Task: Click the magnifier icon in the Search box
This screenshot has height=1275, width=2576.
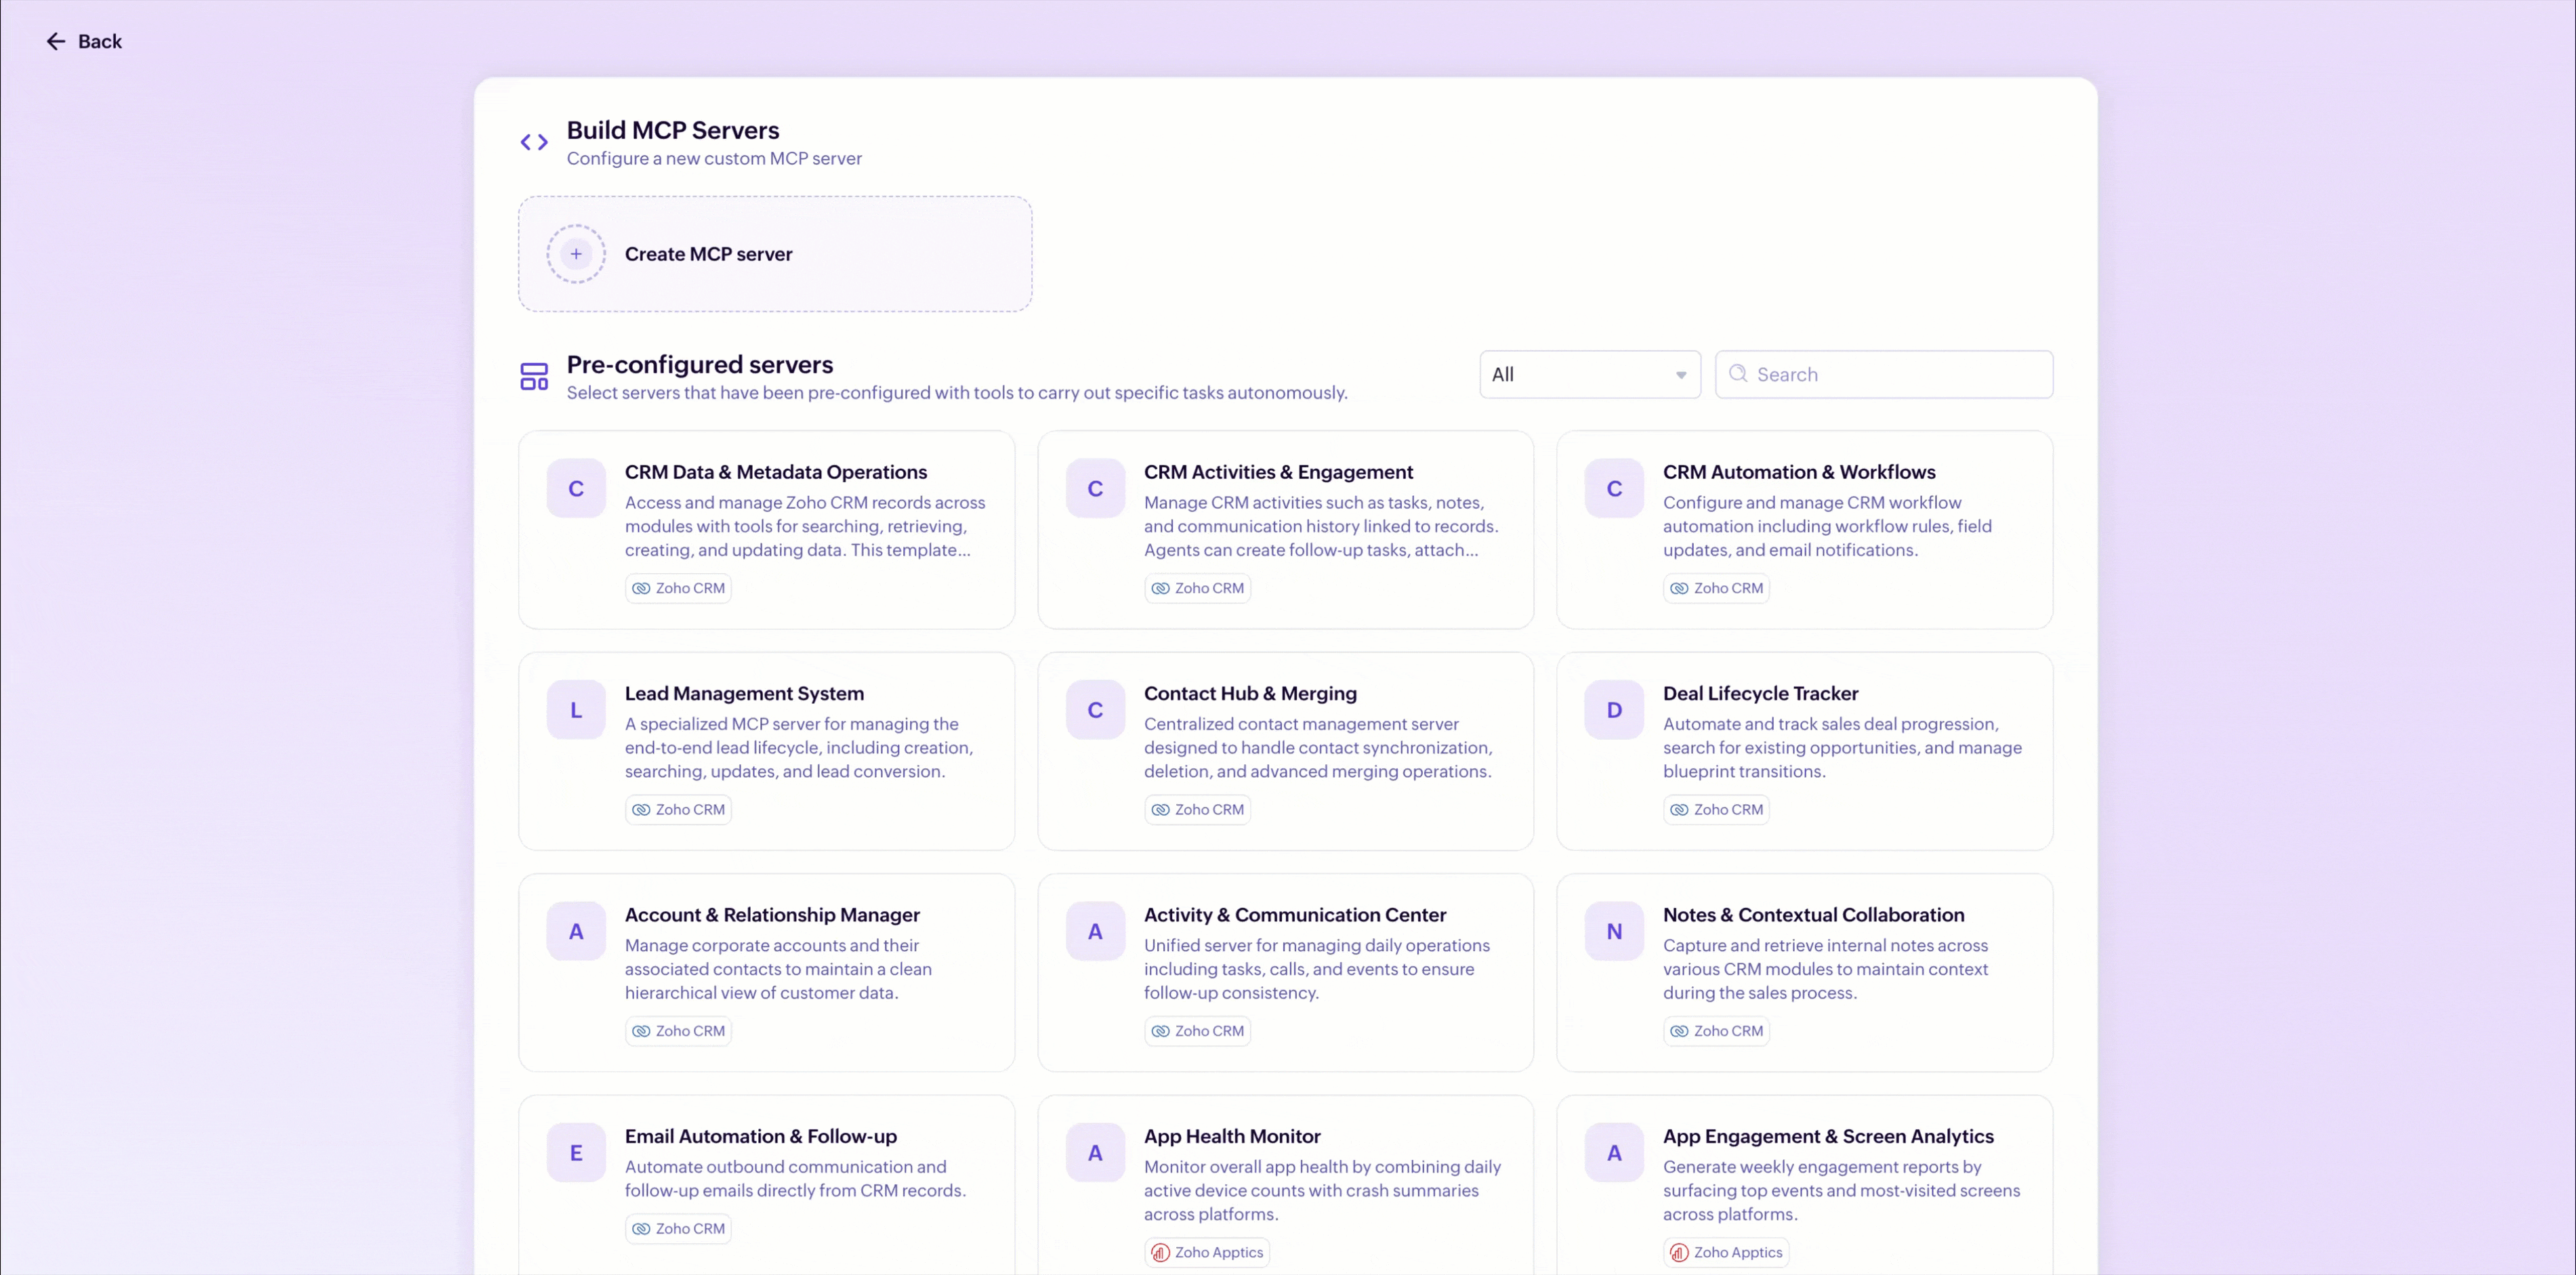Action: 1738,373
